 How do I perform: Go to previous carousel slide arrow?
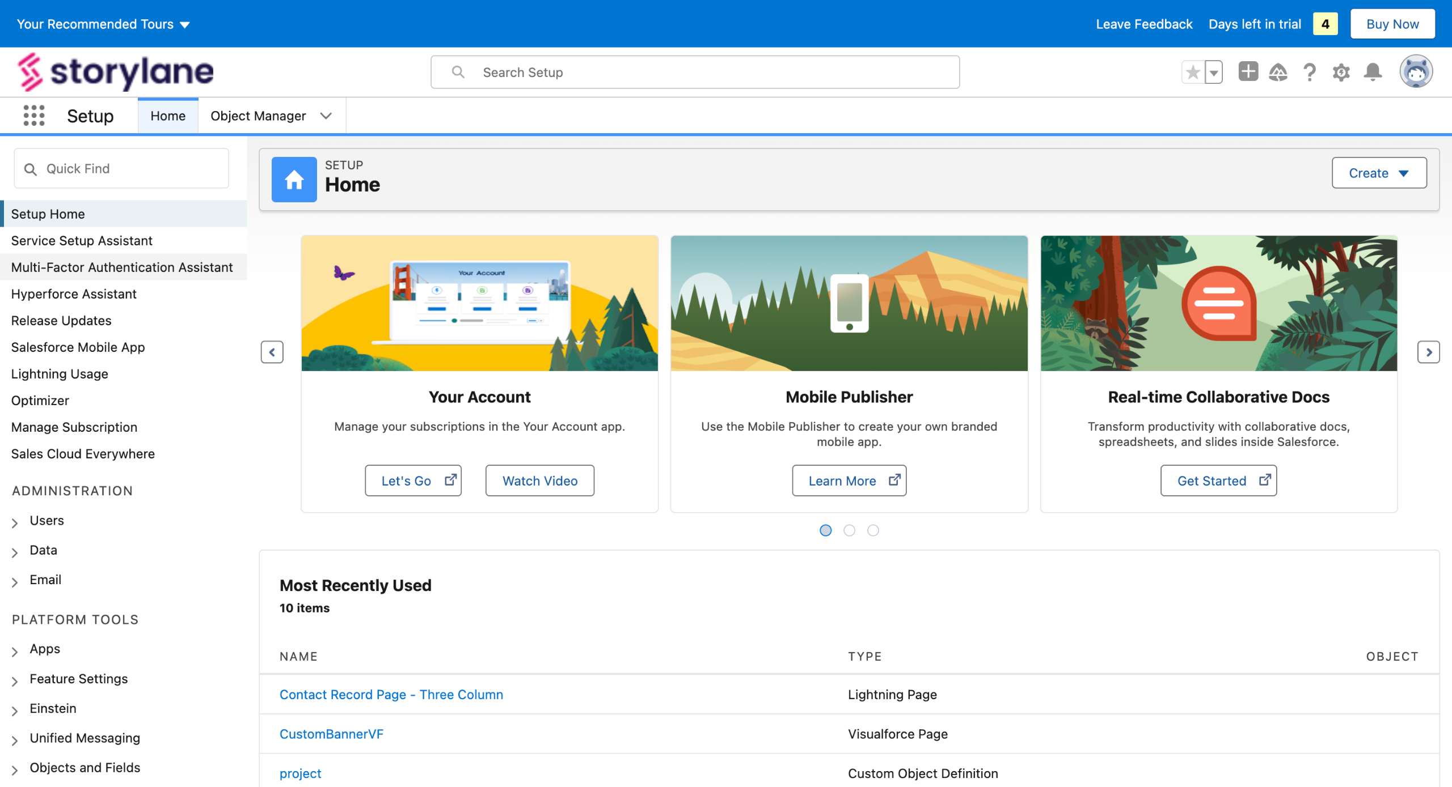272,352
